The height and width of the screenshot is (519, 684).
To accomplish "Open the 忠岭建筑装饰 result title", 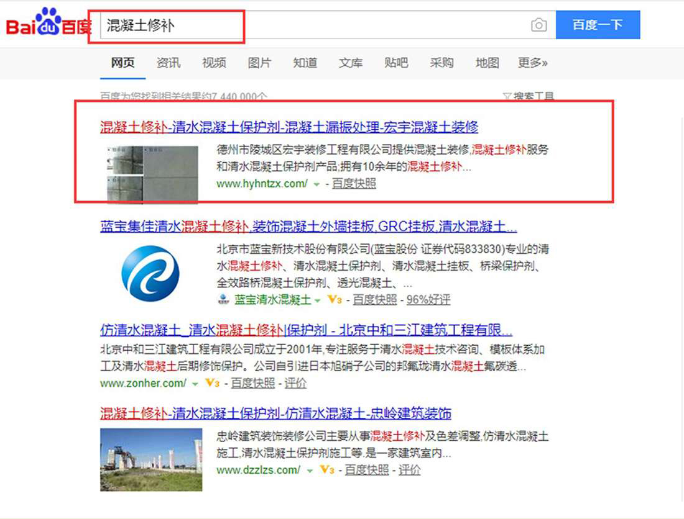I will pos(275,413).
